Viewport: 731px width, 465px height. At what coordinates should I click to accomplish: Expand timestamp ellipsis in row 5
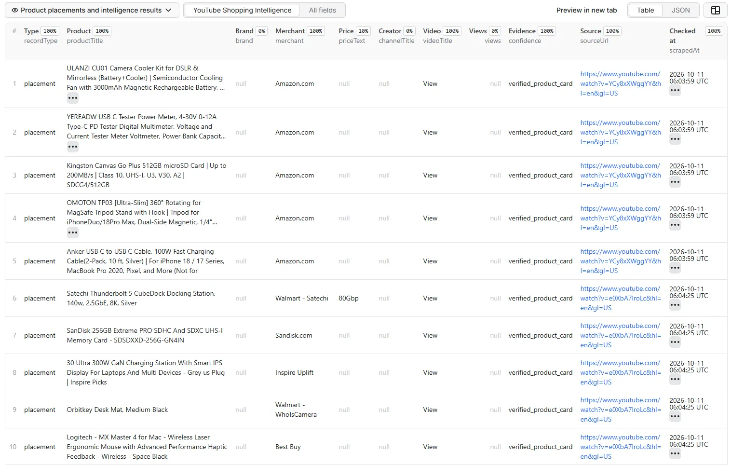(x=675, y=268)
